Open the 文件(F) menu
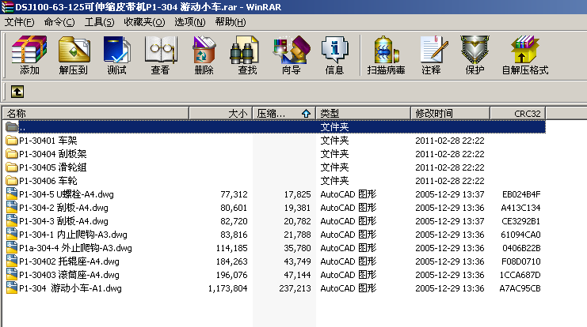587x327 pixels. pos(20,22)
